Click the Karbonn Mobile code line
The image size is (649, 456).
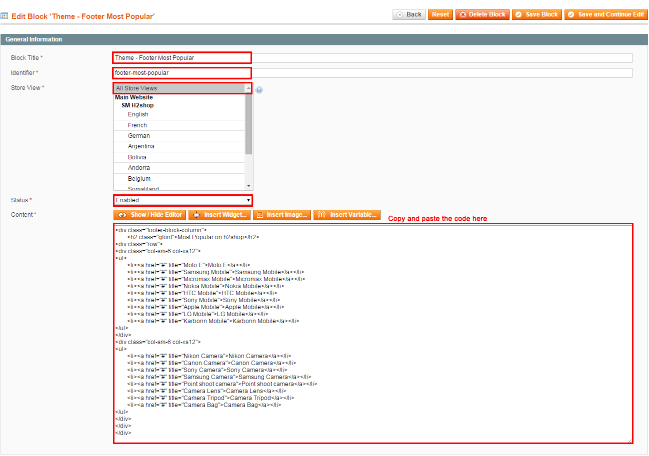213,321
